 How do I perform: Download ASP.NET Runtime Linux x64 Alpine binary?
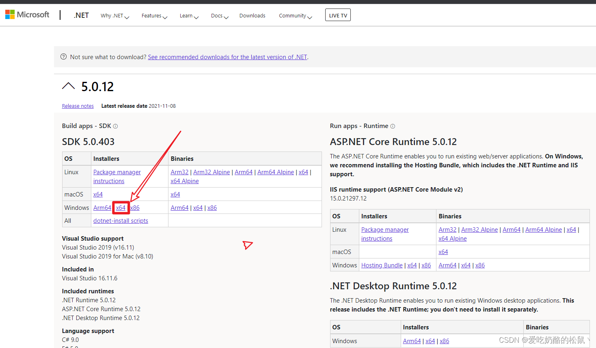(x=453, y=239)
